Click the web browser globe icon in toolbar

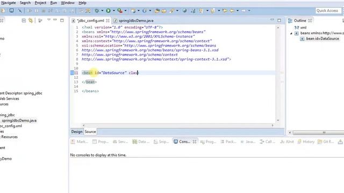pyautogui.click(x=184, y=11)
